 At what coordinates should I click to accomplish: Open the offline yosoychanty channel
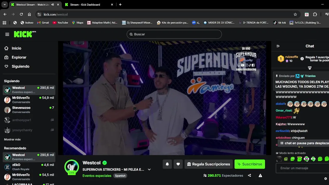[x=29, y=130]
